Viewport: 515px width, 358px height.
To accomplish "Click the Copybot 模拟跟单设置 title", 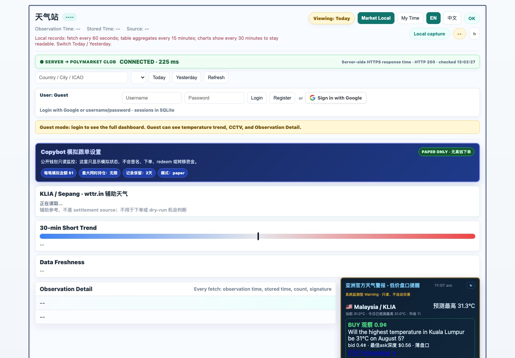I will pyautogui.click(x=71, y=152).
